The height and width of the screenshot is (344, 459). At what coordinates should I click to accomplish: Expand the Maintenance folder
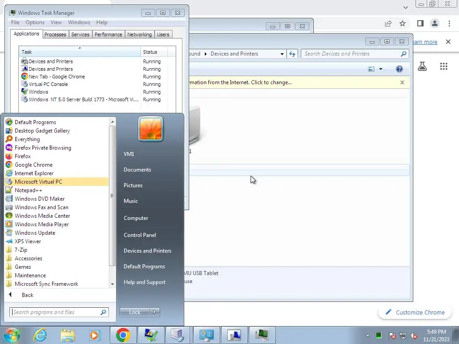[x=30, y=275]
